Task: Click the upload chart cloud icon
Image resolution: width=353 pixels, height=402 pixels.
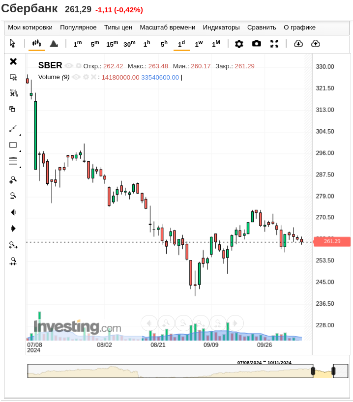Action: (316, 44)
